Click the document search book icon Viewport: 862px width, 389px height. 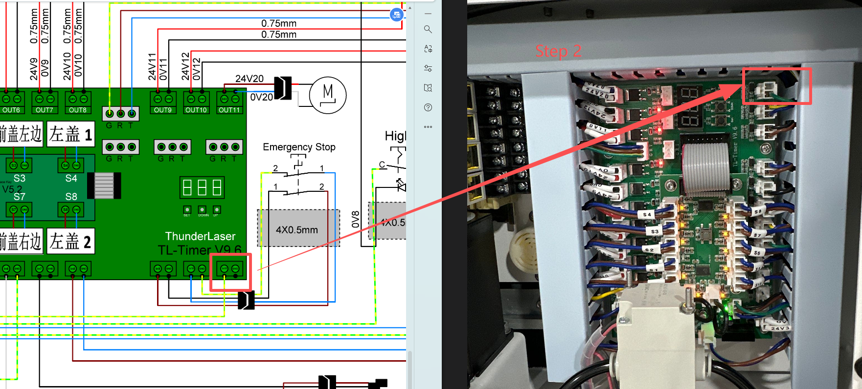click(428, 88)
